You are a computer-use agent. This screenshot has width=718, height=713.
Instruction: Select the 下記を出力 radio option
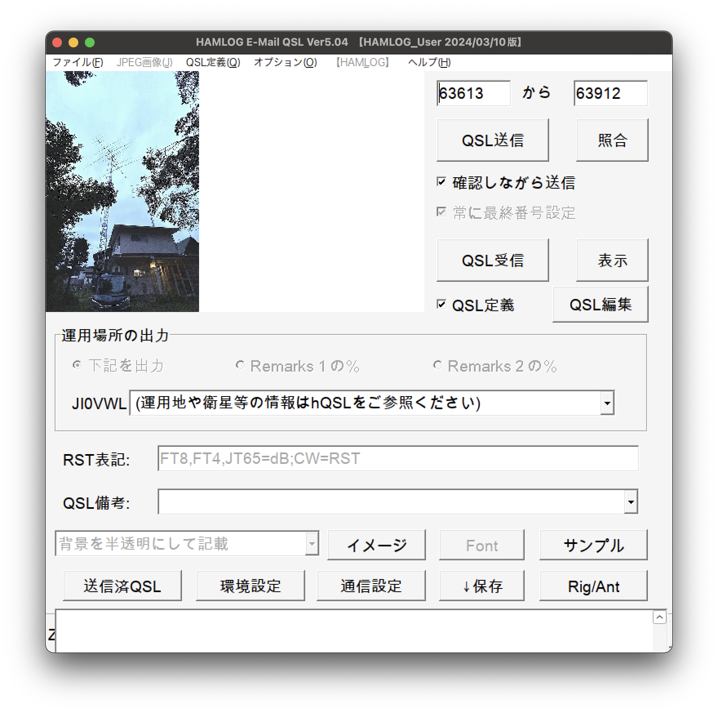coord(77,366)
